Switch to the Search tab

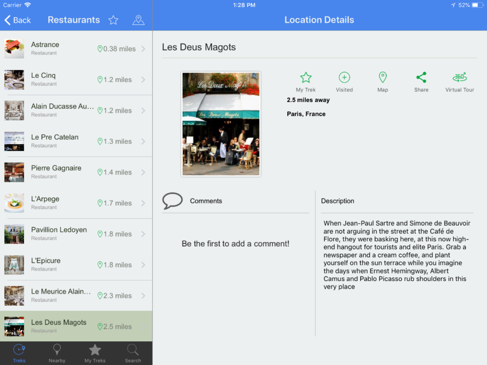point(133,353)
